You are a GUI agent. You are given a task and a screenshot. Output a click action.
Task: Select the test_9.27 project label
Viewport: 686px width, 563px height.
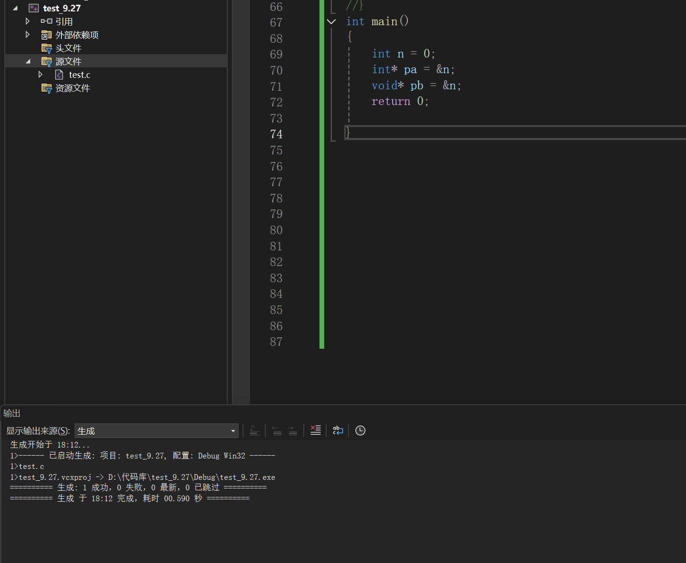click(62, 8)
